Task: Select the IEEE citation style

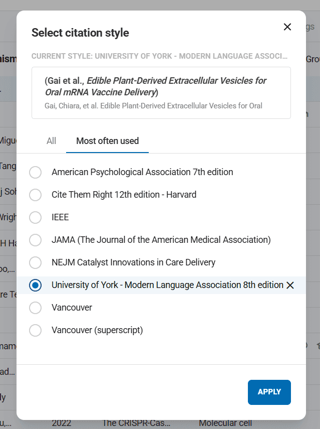Action: [x=36, y=217]
